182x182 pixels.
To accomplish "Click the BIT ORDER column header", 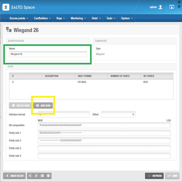I will (x=157, y=76).
